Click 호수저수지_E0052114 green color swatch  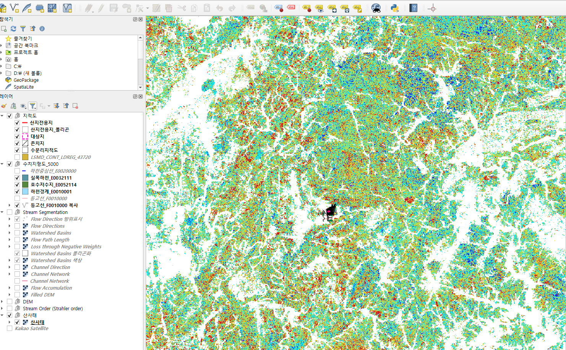(x=25, y=185)
